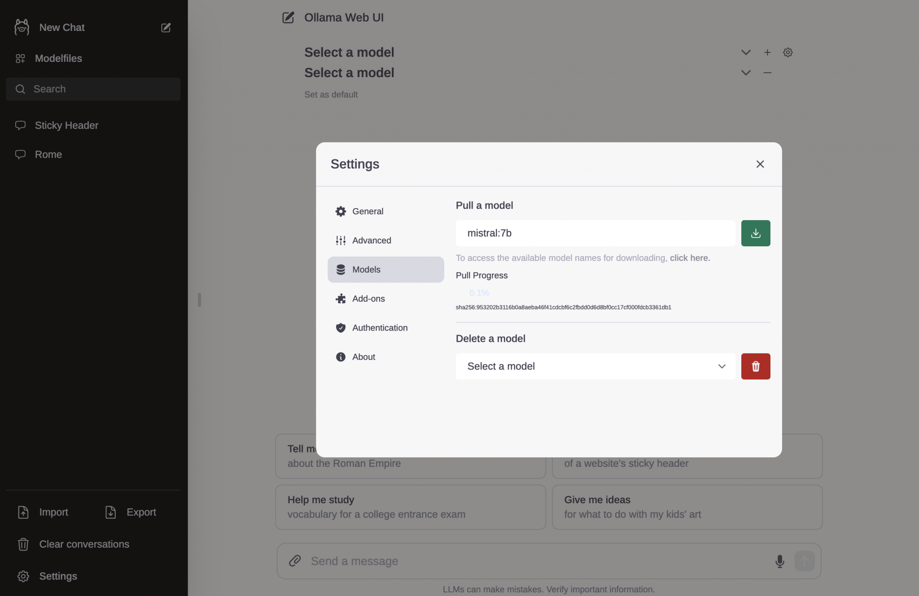Click the plus icon to add another model
Screen dimensions: 919x596
(767, 52)
